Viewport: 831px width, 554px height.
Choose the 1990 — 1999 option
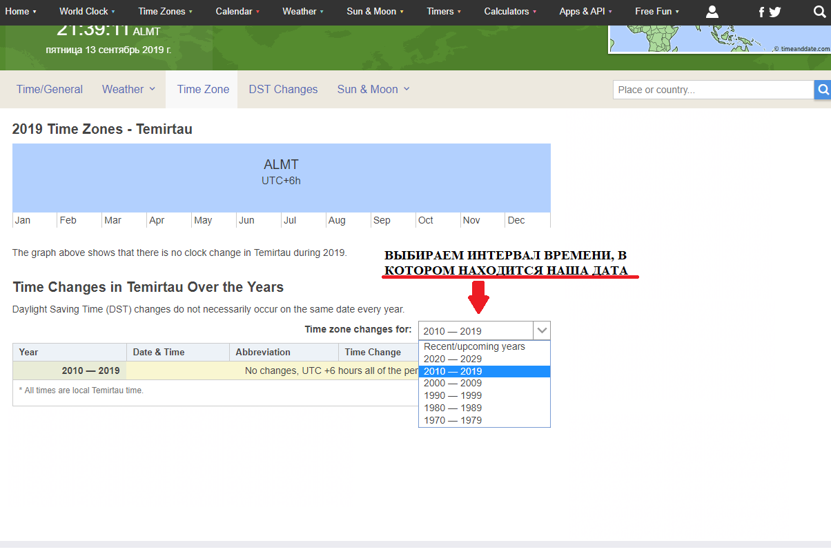[485, 395]
